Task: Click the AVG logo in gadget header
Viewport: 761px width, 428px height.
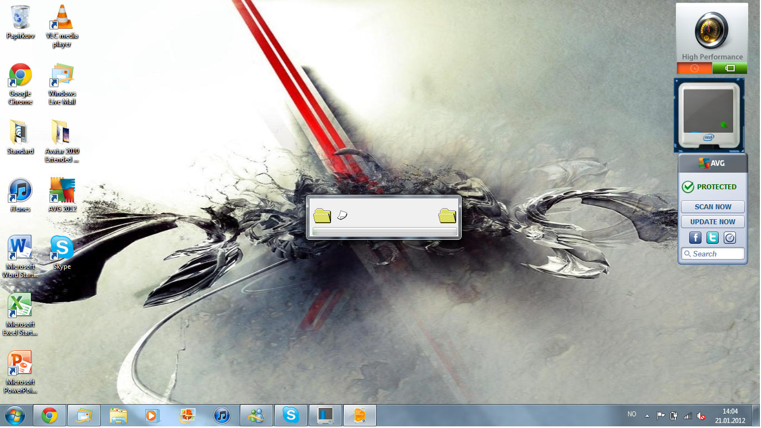Action: [x=712, y=163]
